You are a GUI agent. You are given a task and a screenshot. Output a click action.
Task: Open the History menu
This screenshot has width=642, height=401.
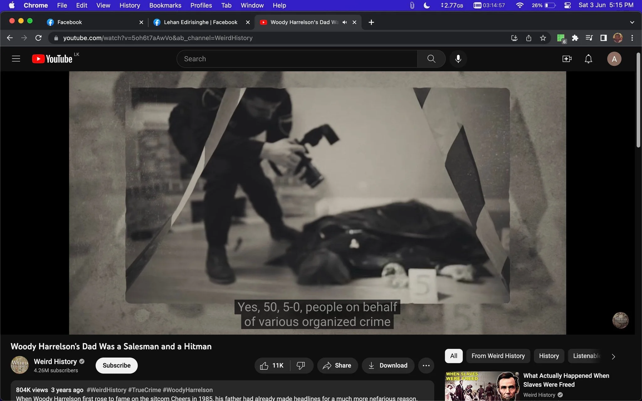pos(129,5)
